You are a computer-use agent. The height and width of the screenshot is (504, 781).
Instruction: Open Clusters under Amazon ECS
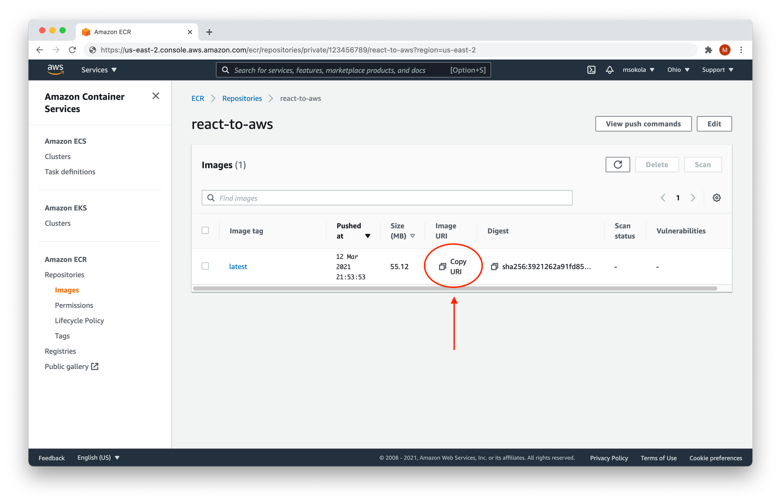58,156
